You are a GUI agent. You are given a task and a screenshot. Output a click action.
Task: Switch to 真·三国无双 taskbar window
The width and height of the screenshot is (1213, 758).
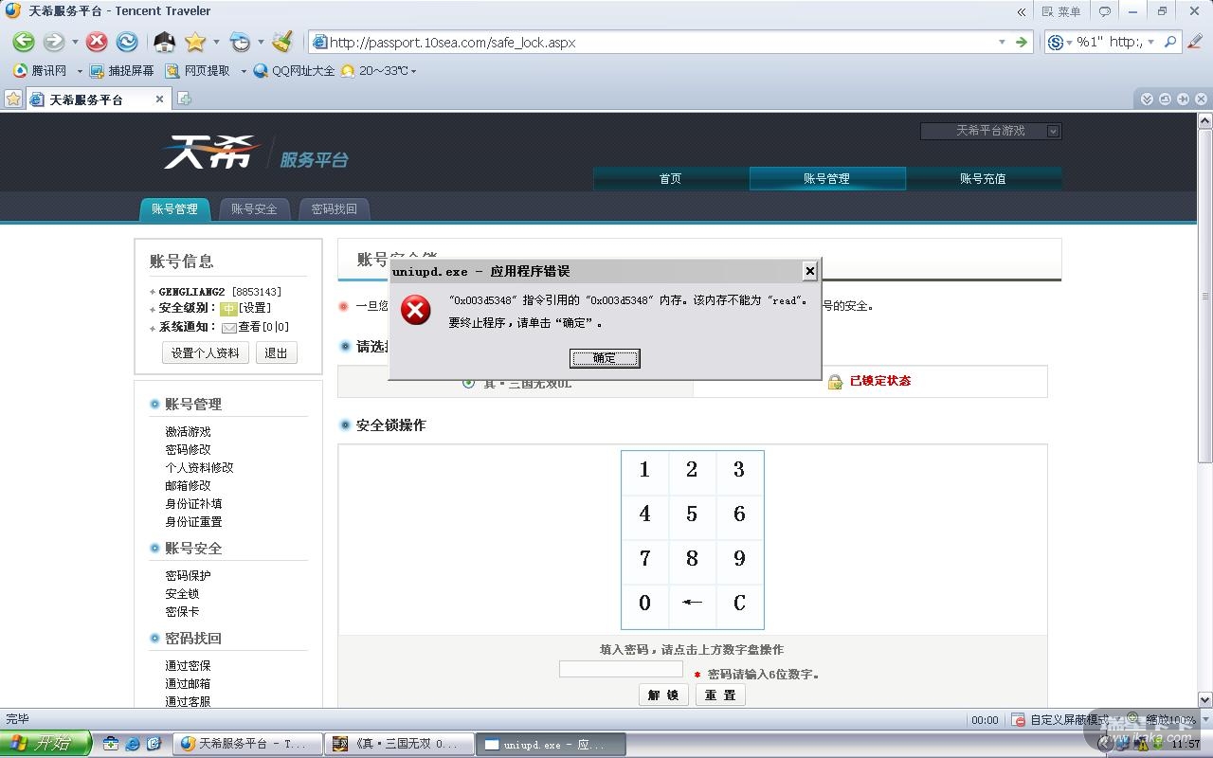[398, 744]
